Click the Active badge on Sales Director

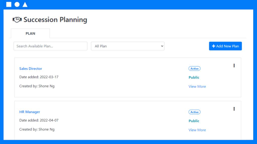pos(195,68)
